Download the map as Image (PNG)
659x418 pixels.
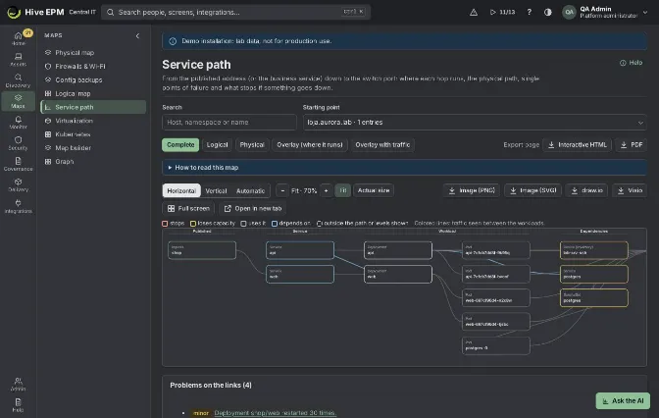tap(472, 190)
